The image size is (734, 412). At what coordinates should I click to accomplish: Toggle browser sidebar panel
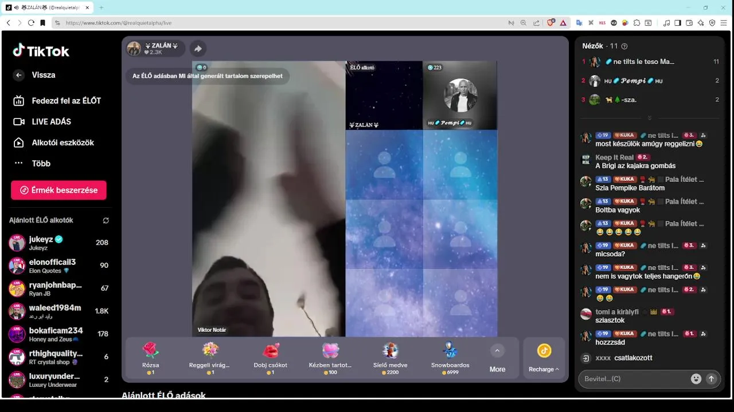(678, 23)
